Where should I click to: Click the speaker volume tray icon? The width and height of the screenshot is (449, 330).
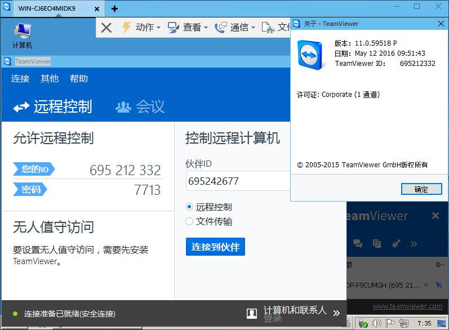pyautogui.click(x=376, y=323)
